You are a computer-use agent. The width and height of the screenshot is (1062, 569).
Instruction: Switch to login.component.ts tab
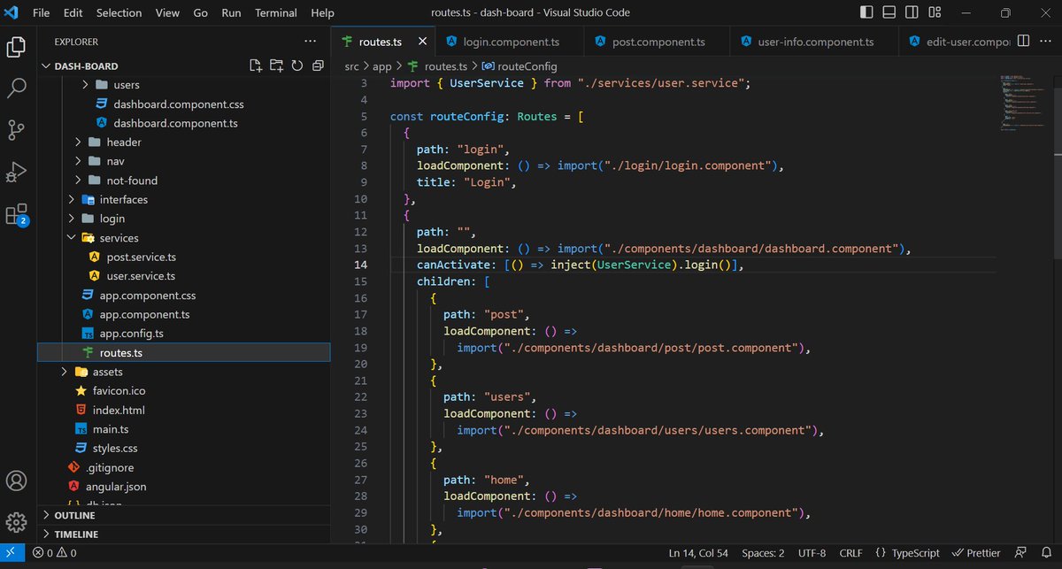pyautogui.click(x=509, y=42)
